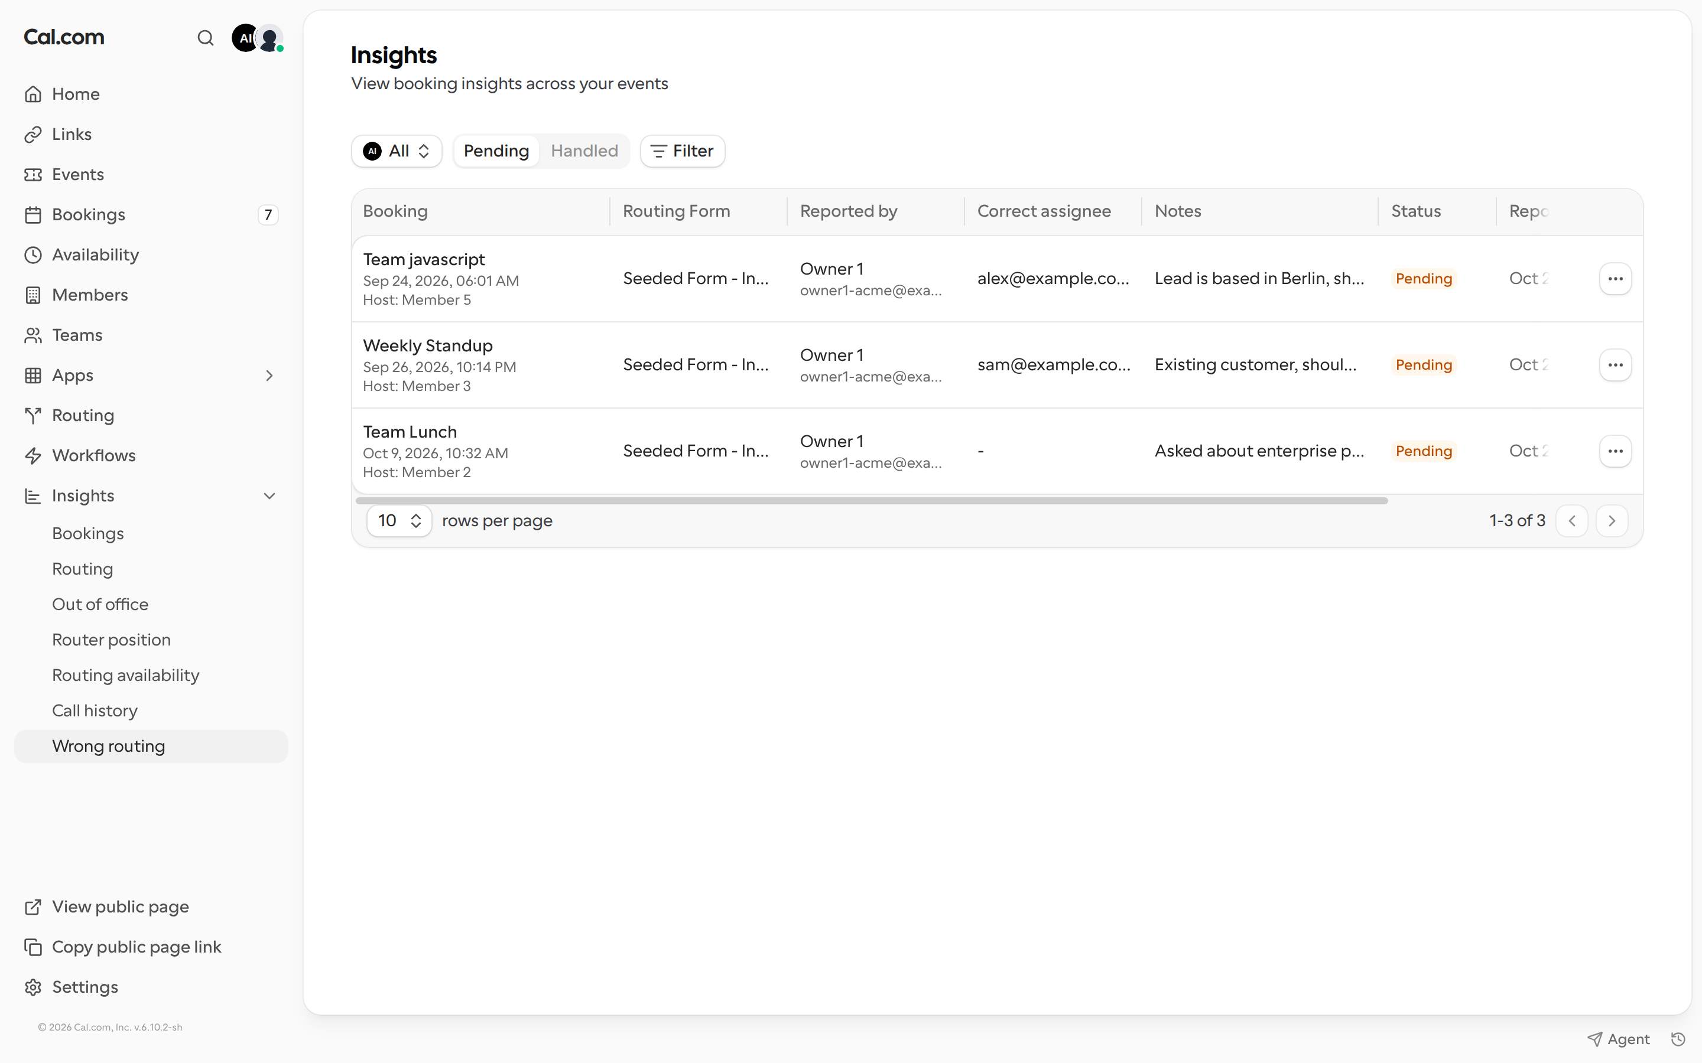The height and width of the screenshot is (1063, 1702).
Task: Click the Team javascript booking title
Action: 423,259
